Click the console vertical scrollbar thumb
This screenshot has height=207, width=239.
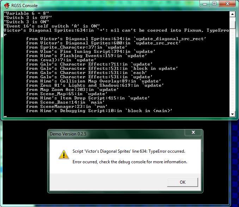click(x=232, y=24)
